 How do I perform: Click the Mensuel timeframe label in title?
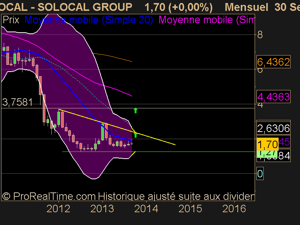pyautogui.click(x=246, y=7)
